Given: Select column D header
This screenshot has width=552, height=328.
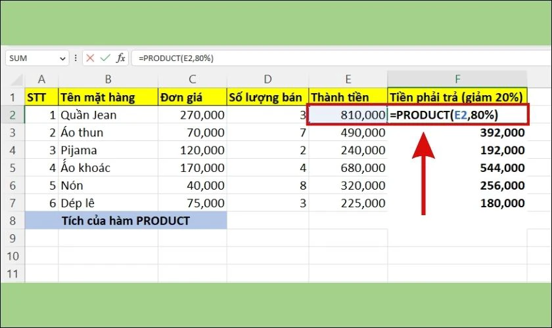Looking at the screenshot, I should click(267, 79).
